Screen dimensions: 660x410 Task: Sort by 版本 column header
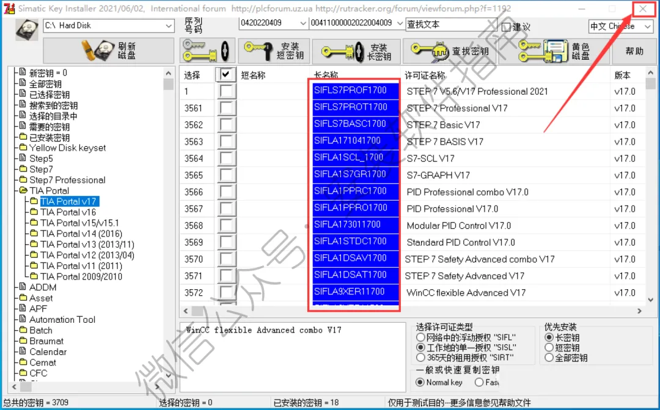pos(622,75)
